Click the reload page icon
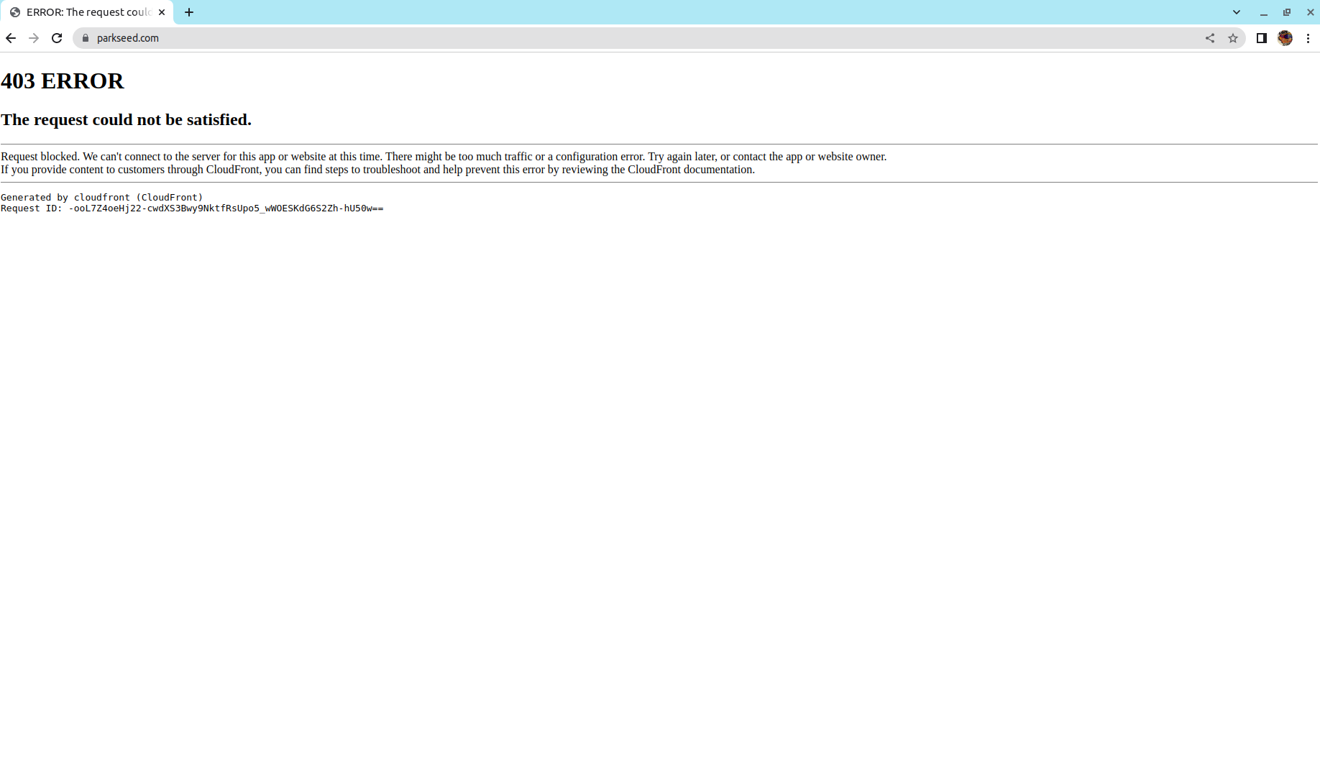Viewport: 1320px width, 757px height. coord(57,38)
